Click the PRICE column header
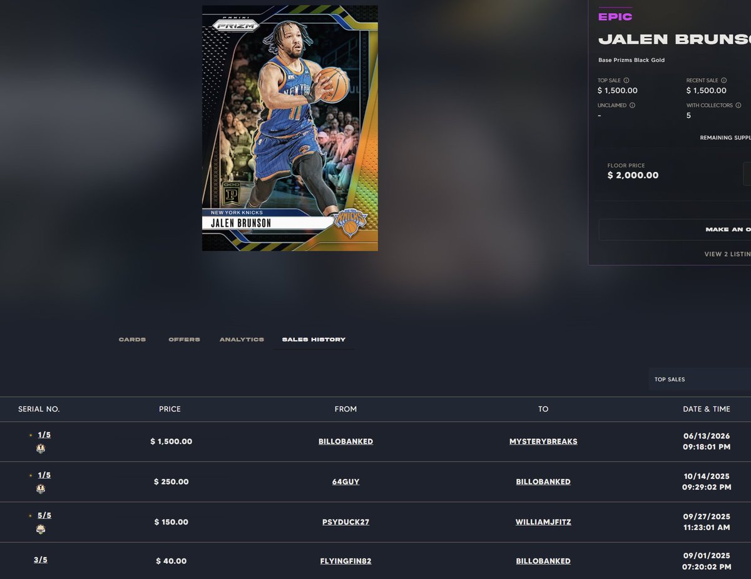Screen dimensions: 751x579 (x=170, y=409)
